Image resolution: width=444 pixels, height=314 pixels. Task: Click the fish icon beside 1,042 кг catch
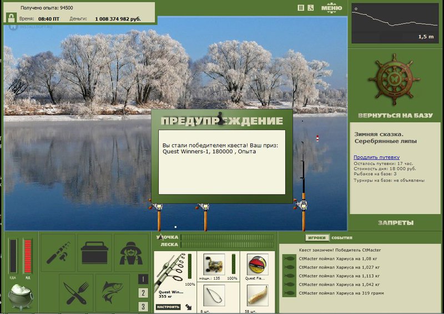click(289, 285)
